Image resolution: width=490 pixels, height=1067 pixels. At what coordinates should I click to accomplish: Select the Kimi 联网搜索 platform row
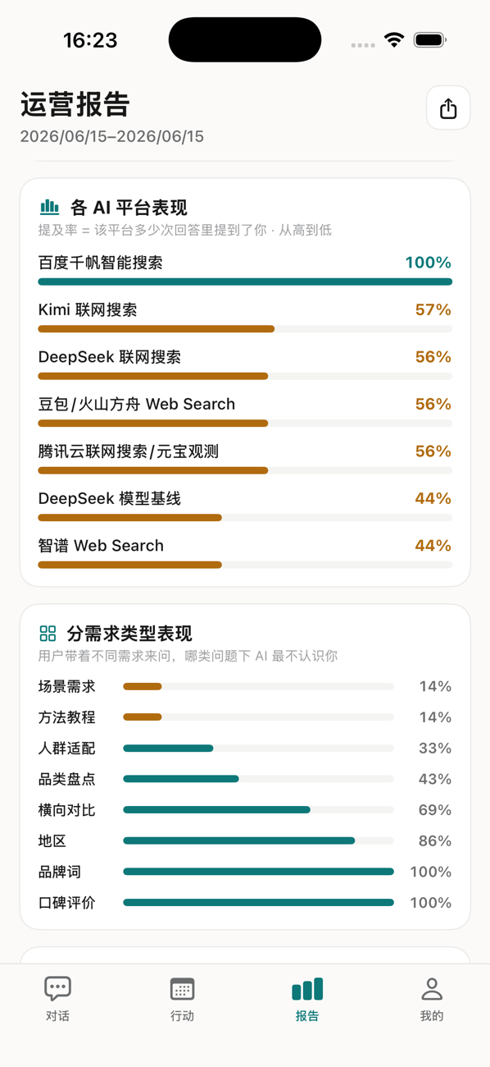(245, 316)
